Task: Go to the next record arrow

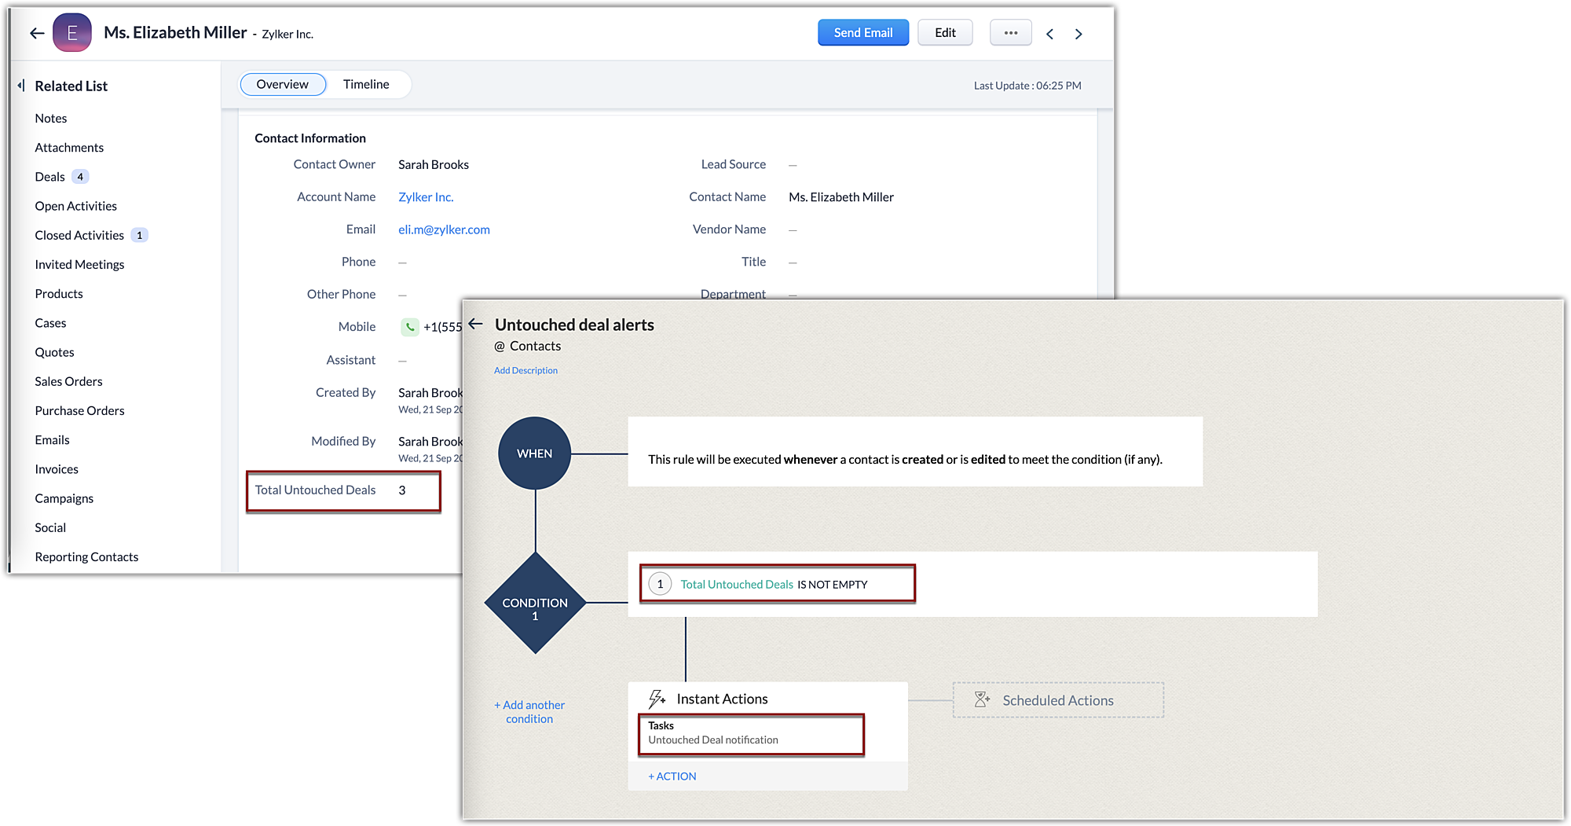Action: [1078, 34]
